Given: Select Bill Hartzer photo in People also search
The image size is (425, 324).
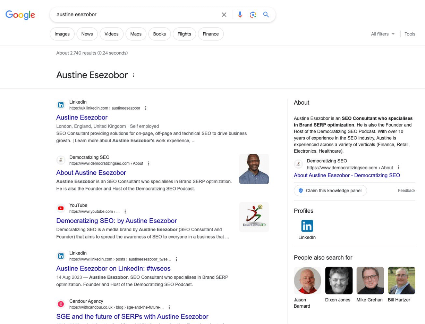Looking at the screenshot, I should click(401, 281).
